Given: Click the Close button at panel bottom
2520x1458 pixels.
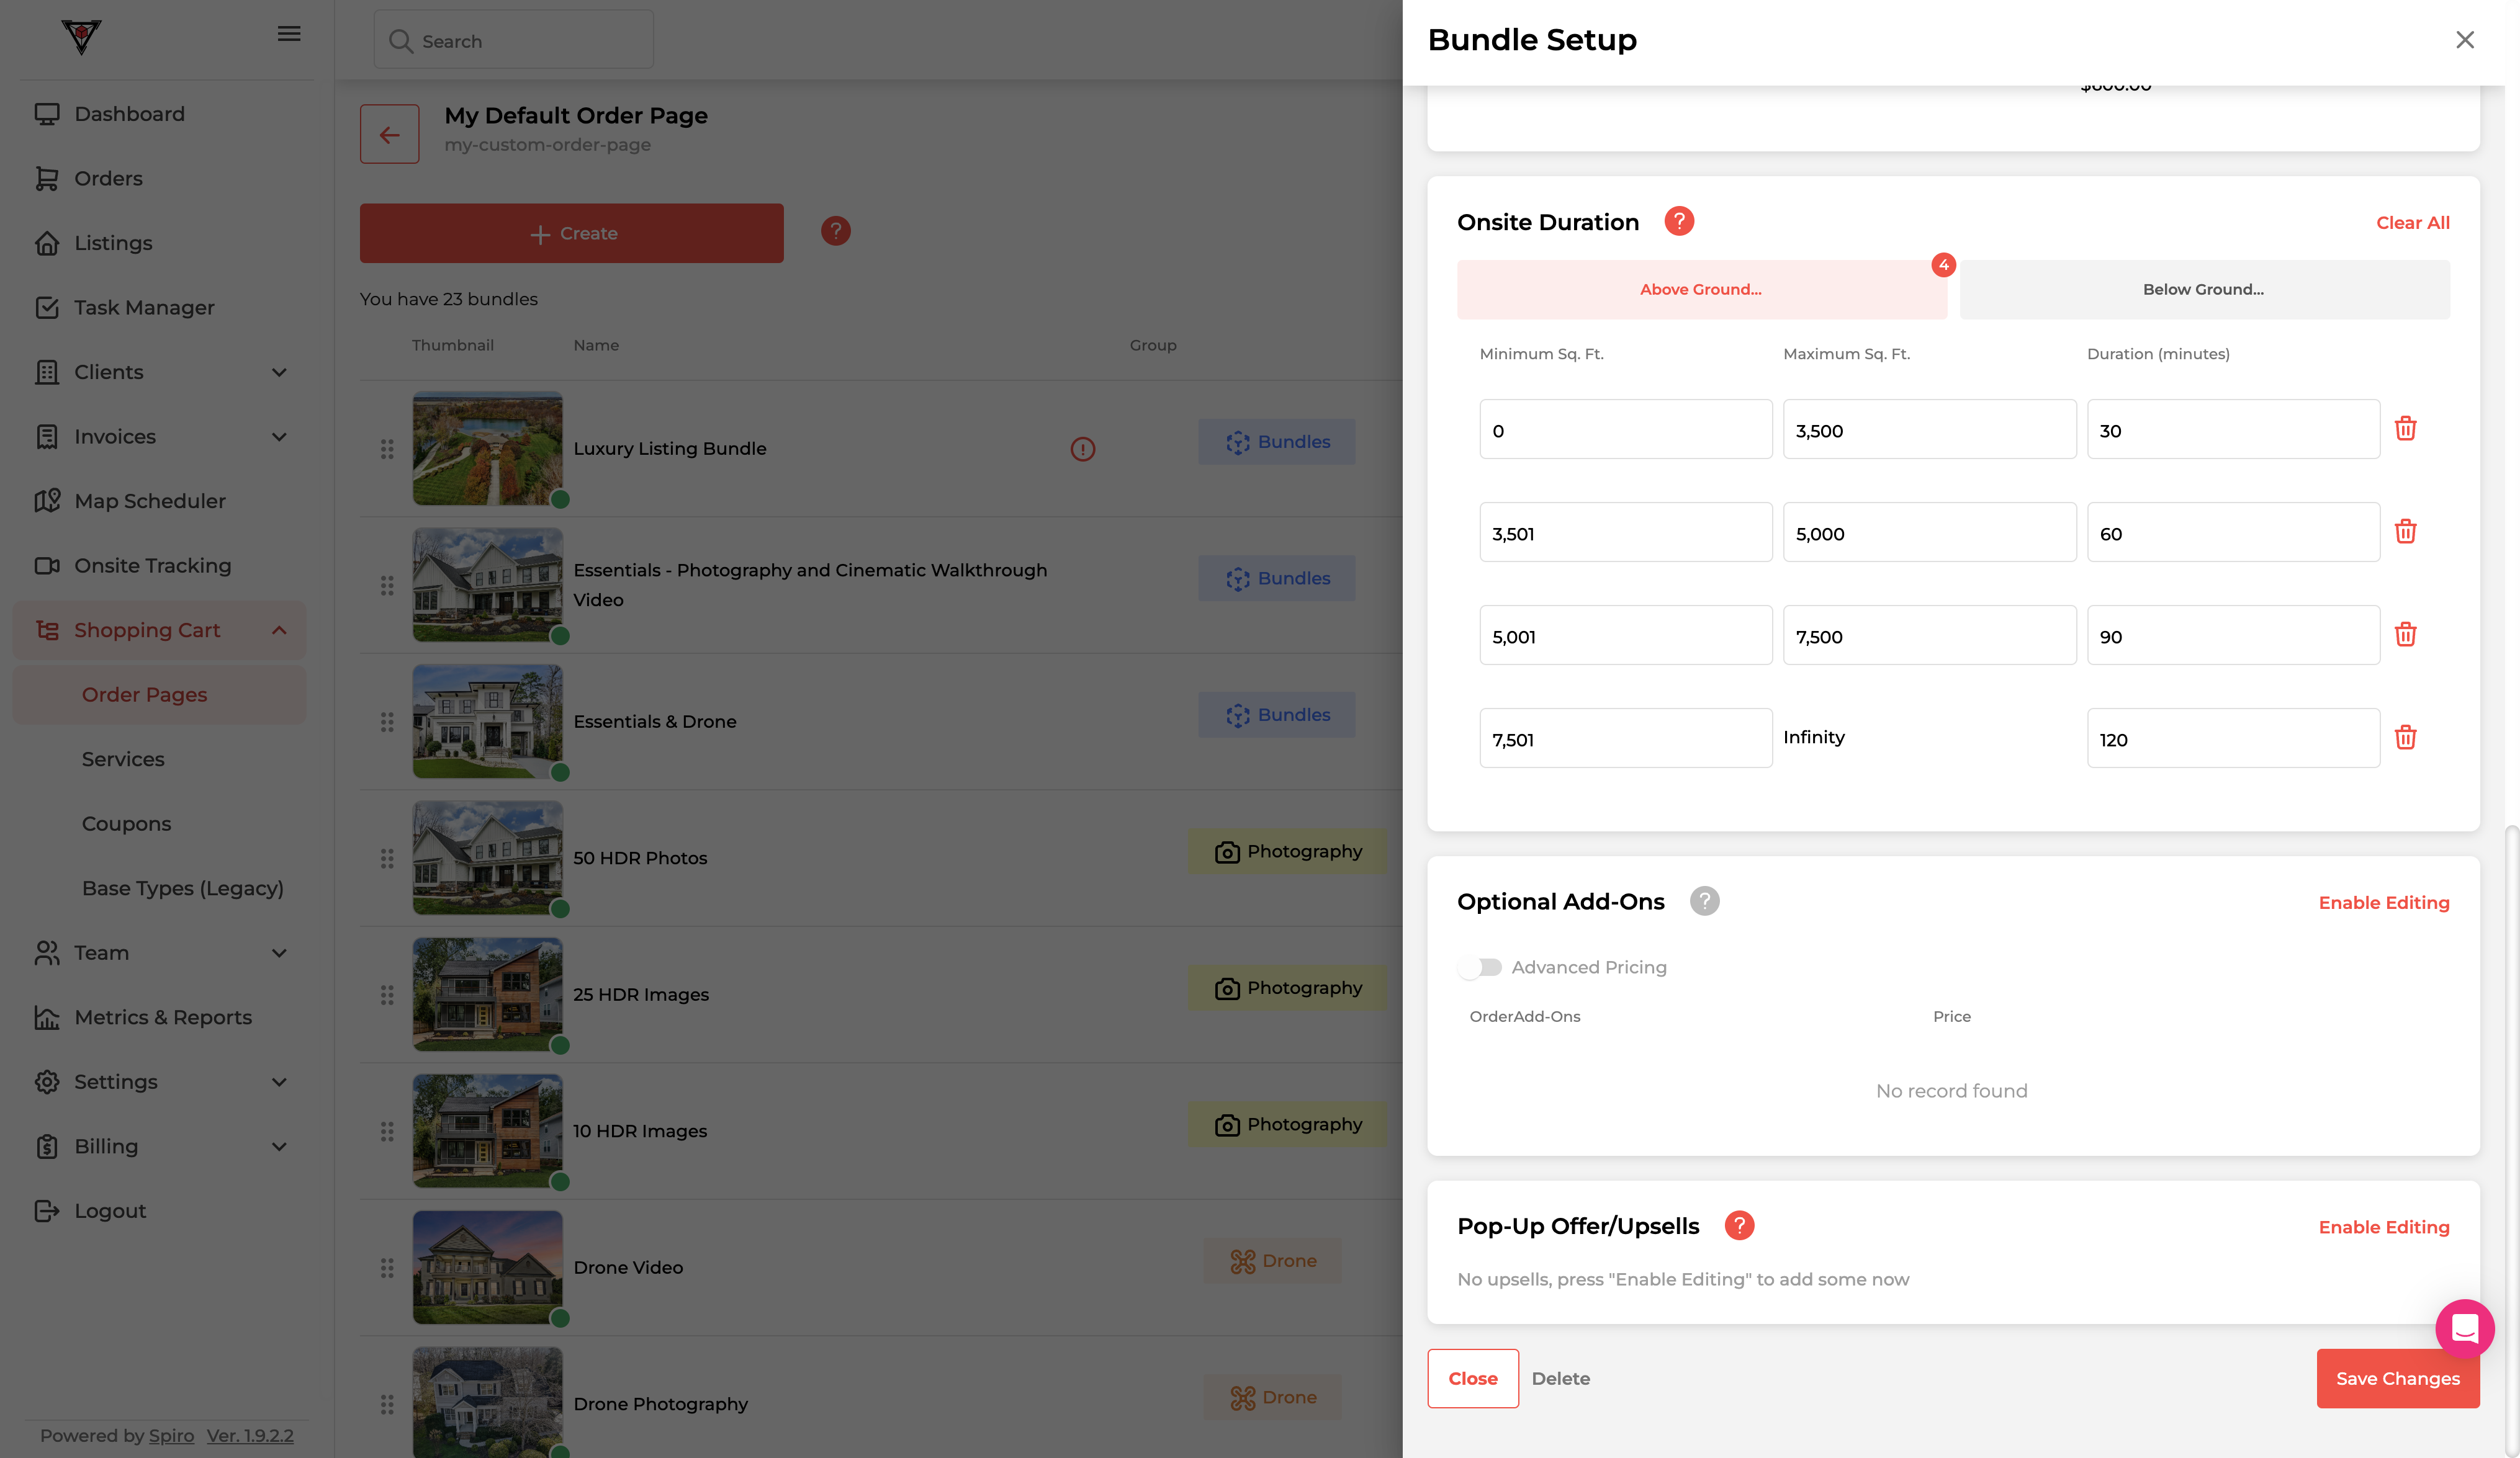Looking at the screenshot, I should [x=1472, y=1378].
